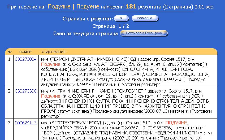This screenshot has height=140, width=225.
Task: Click the search term Подуяне in header
Action: pos(59,7)
